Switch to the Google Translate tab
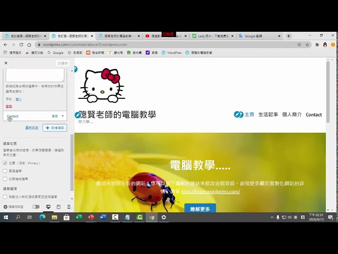This screenshot has width=338, height=254. point(259,36)
